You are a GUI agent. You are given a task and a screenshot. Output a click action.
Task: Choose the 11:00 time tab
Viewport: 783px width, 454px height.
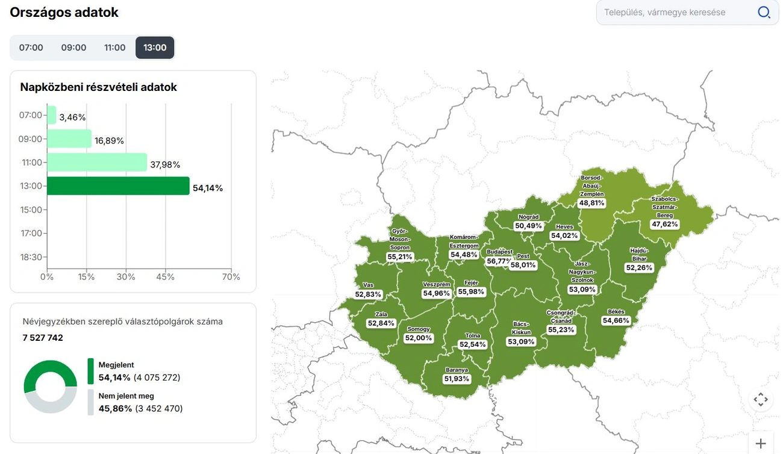(x=114, y=48)
